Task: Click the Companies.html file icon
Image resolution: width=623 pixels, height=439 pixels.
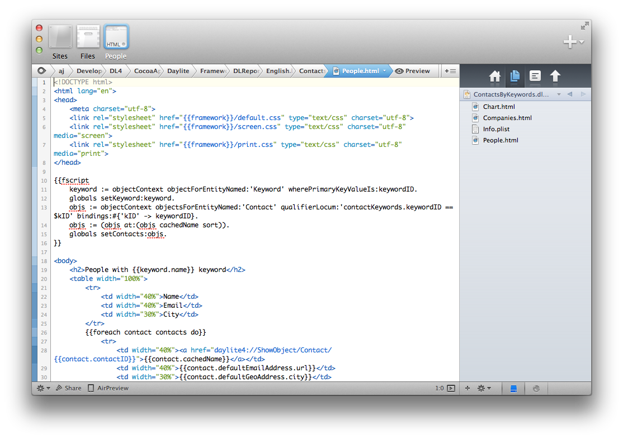Action: 475,117
